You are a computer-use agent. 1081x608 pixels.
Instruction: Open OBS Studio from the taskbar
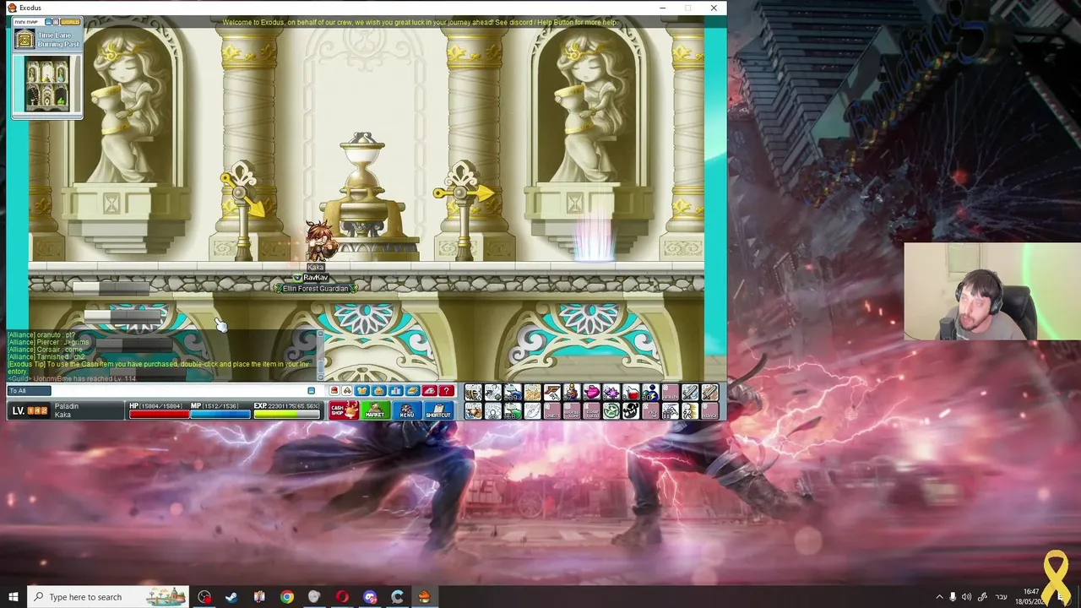(x=204, y=597)
